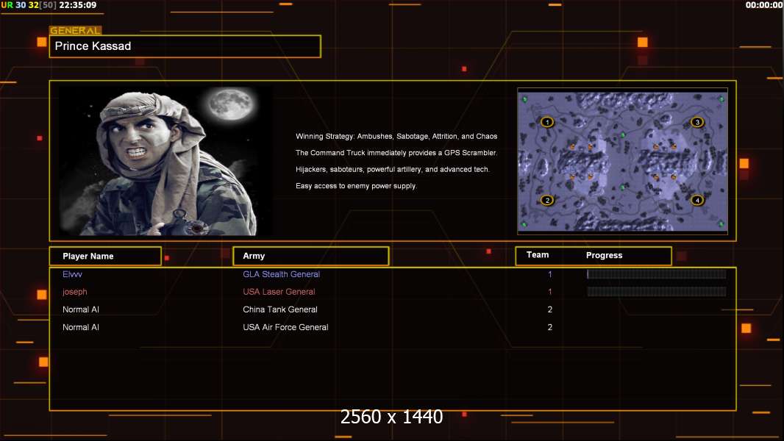784x441 pixels.
Task: Click the Command Truck GPS Scrambler line
Action: click(x=396, y=153)
